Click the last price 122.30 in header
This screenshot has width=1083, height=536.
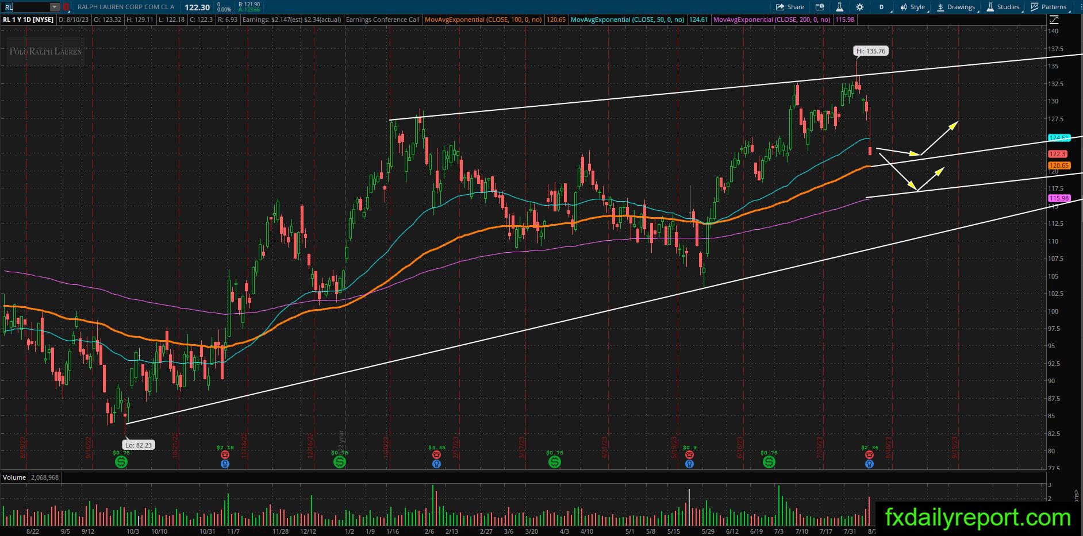point(197,7)
